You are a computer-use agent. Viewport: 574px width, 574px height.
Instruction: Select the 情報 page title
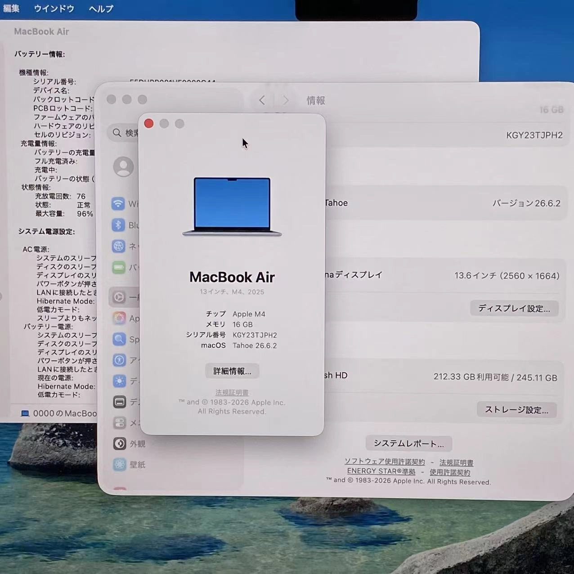316,101
